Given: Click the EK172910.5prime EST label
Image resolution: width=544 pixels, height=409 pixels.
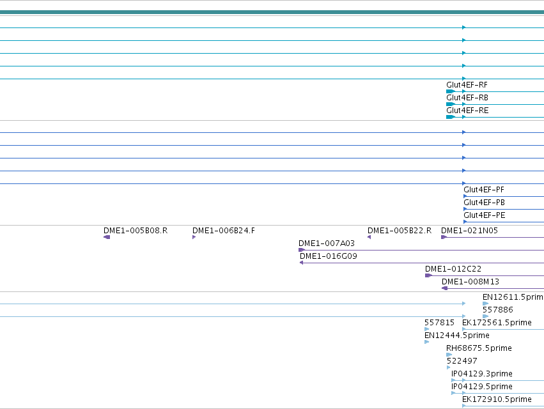Looking at the screenshot, I should point(497,399).
